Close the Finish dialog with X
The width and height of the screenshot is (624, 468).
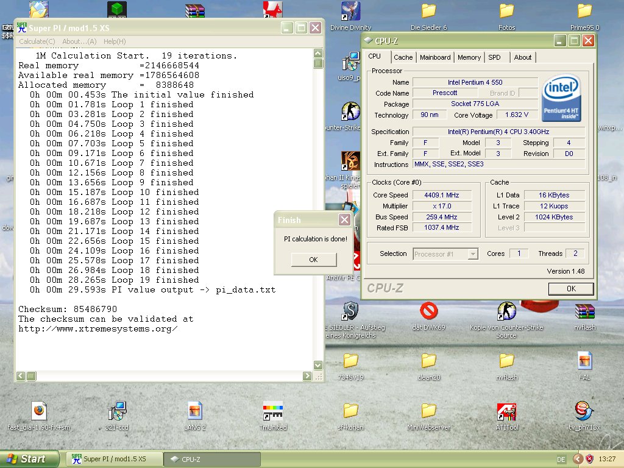pyautogui.click(x=345, y=219)
